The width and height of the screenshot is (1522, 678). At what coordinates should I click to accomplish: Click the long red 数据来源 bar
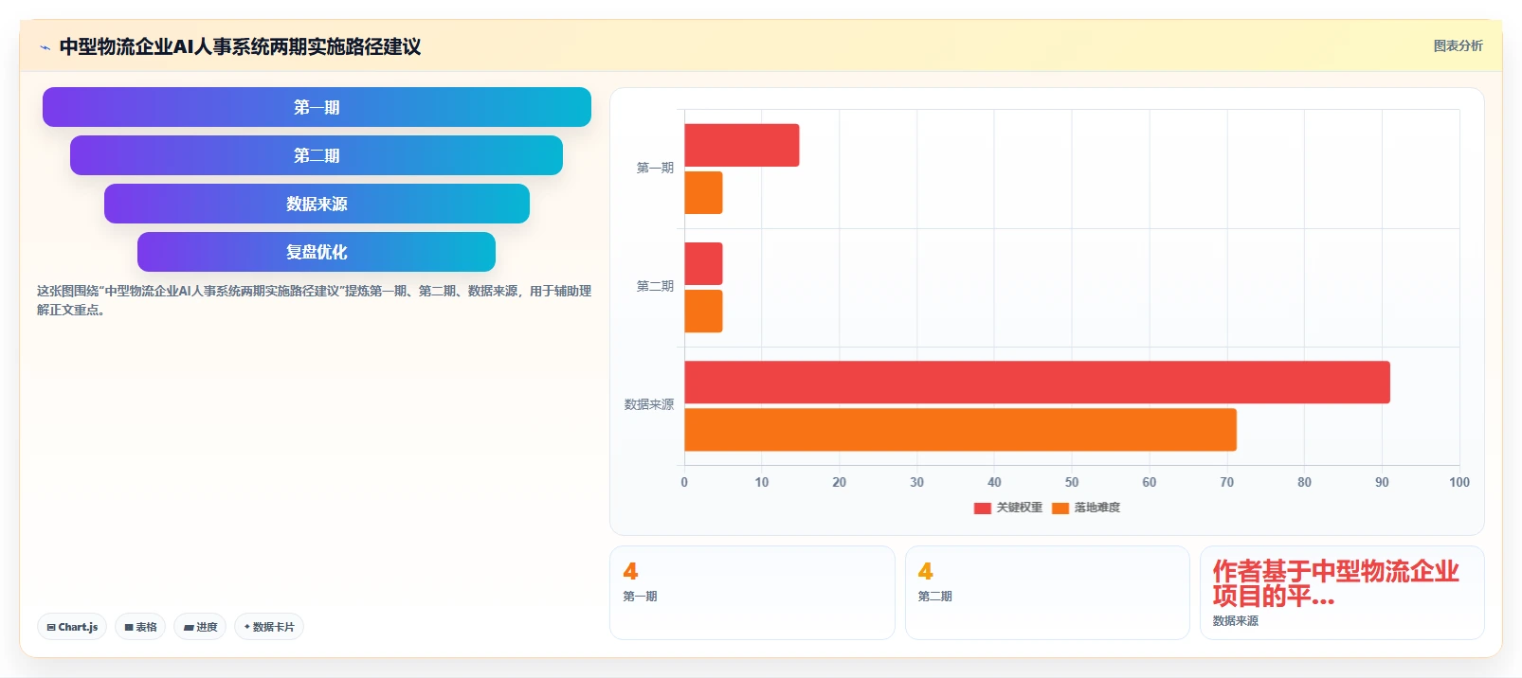[x=1037, y=382]
